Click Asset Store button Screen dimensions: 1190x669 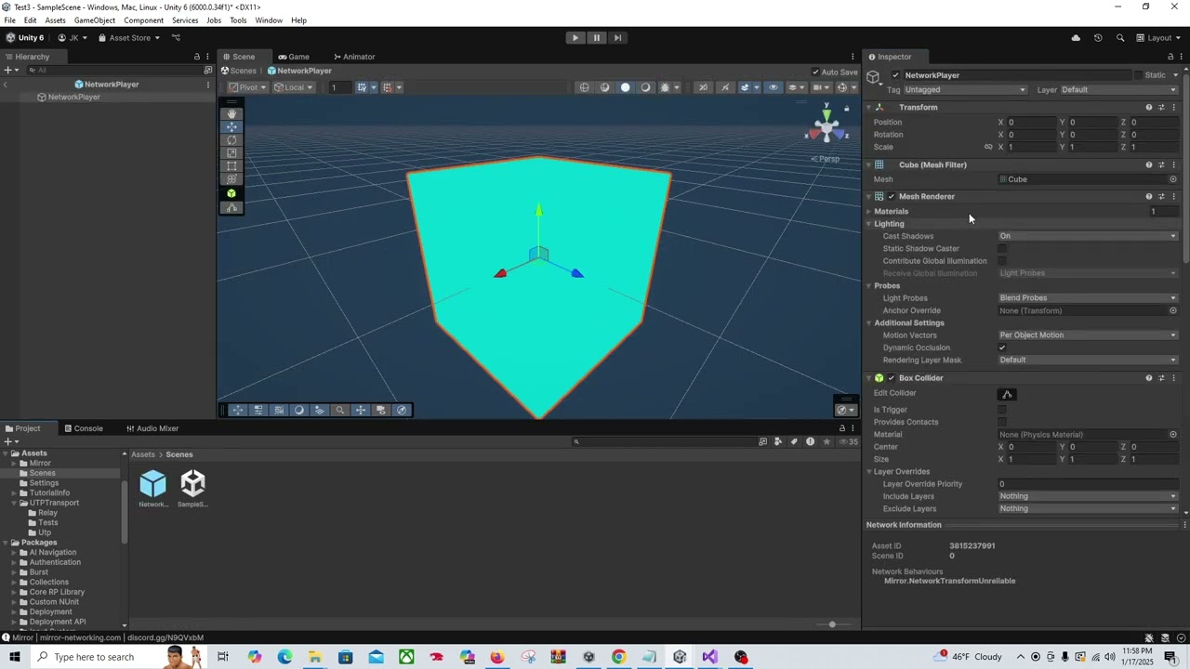129,38
